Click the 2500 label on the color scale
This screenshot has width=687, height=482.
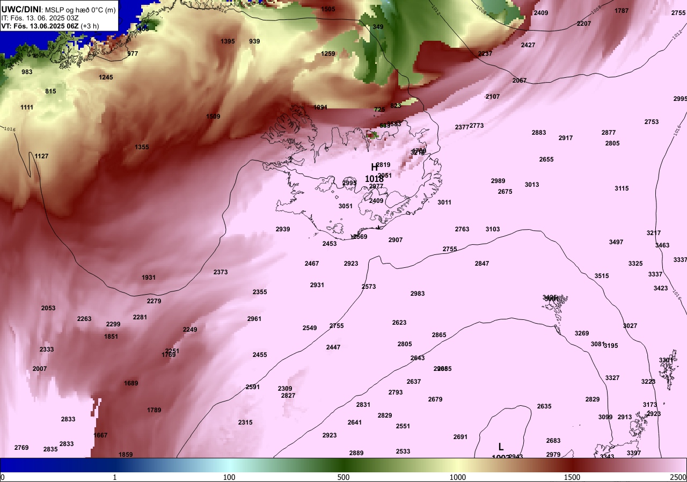[678, 477]
